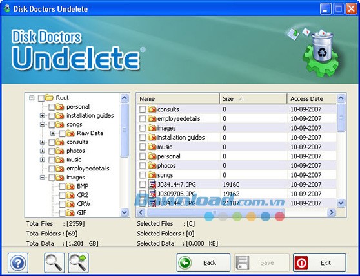Viewport: 360px width, 276px height.
Task: Click size value 19162 of J0309705.JPG
Action: pos(231,194)
